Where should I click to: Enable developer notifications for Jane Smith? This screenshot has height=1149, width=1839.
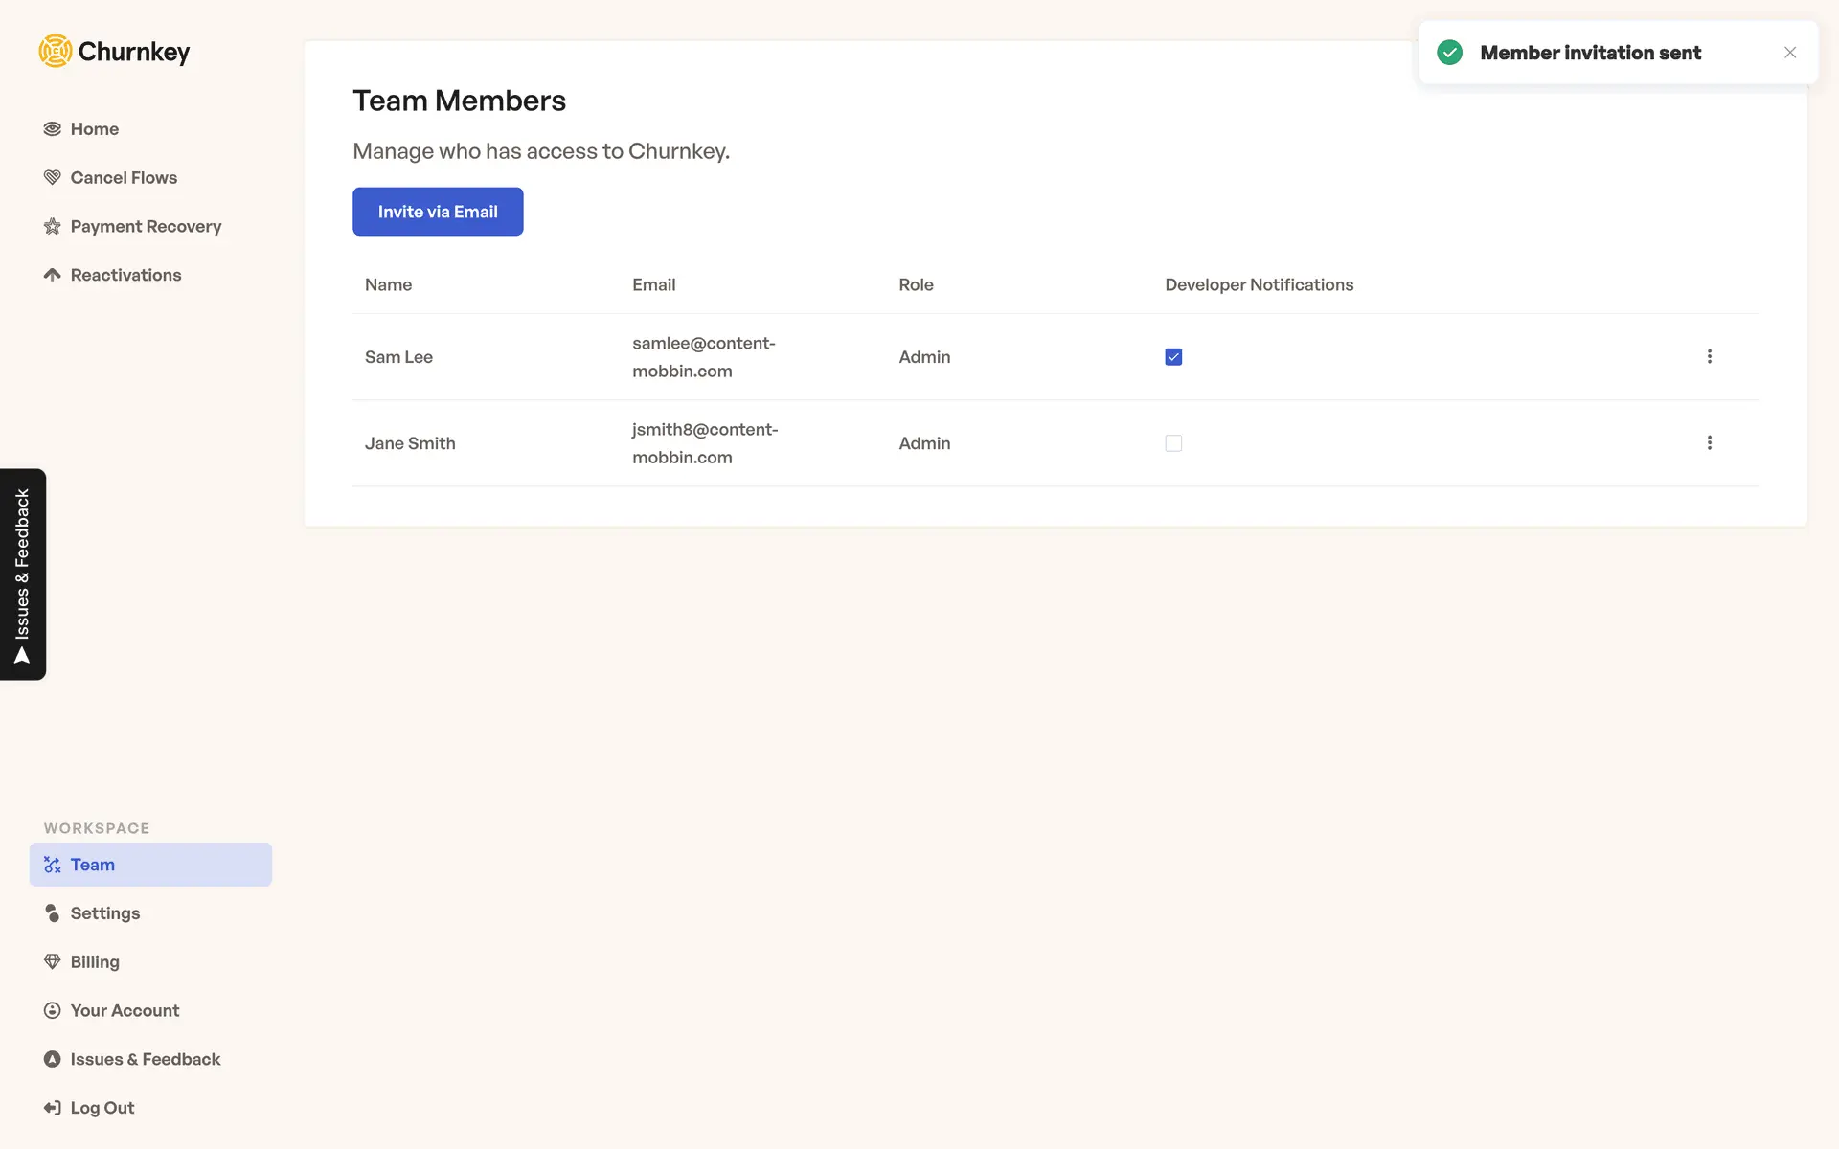point(1173,443)
